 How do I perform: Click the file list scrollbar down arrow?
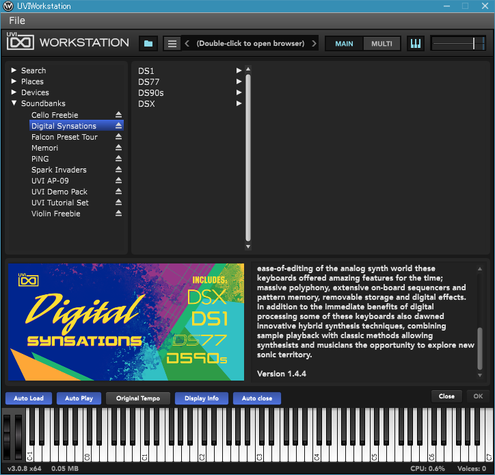point(248,246)
